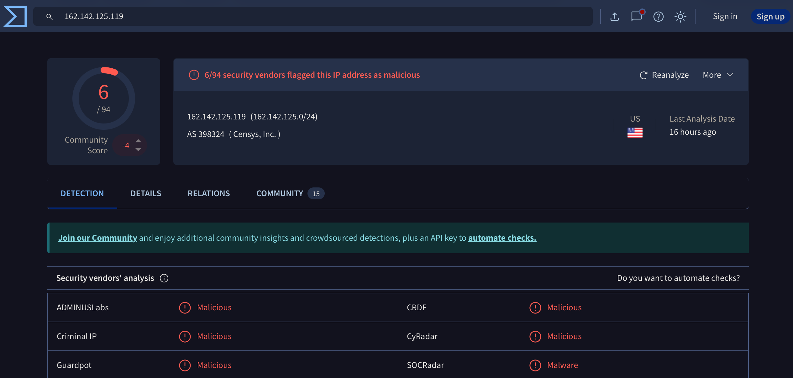Click the VirusTotal logo icon
The width and height of the screenshot is (793, 378).
point(15,16)
